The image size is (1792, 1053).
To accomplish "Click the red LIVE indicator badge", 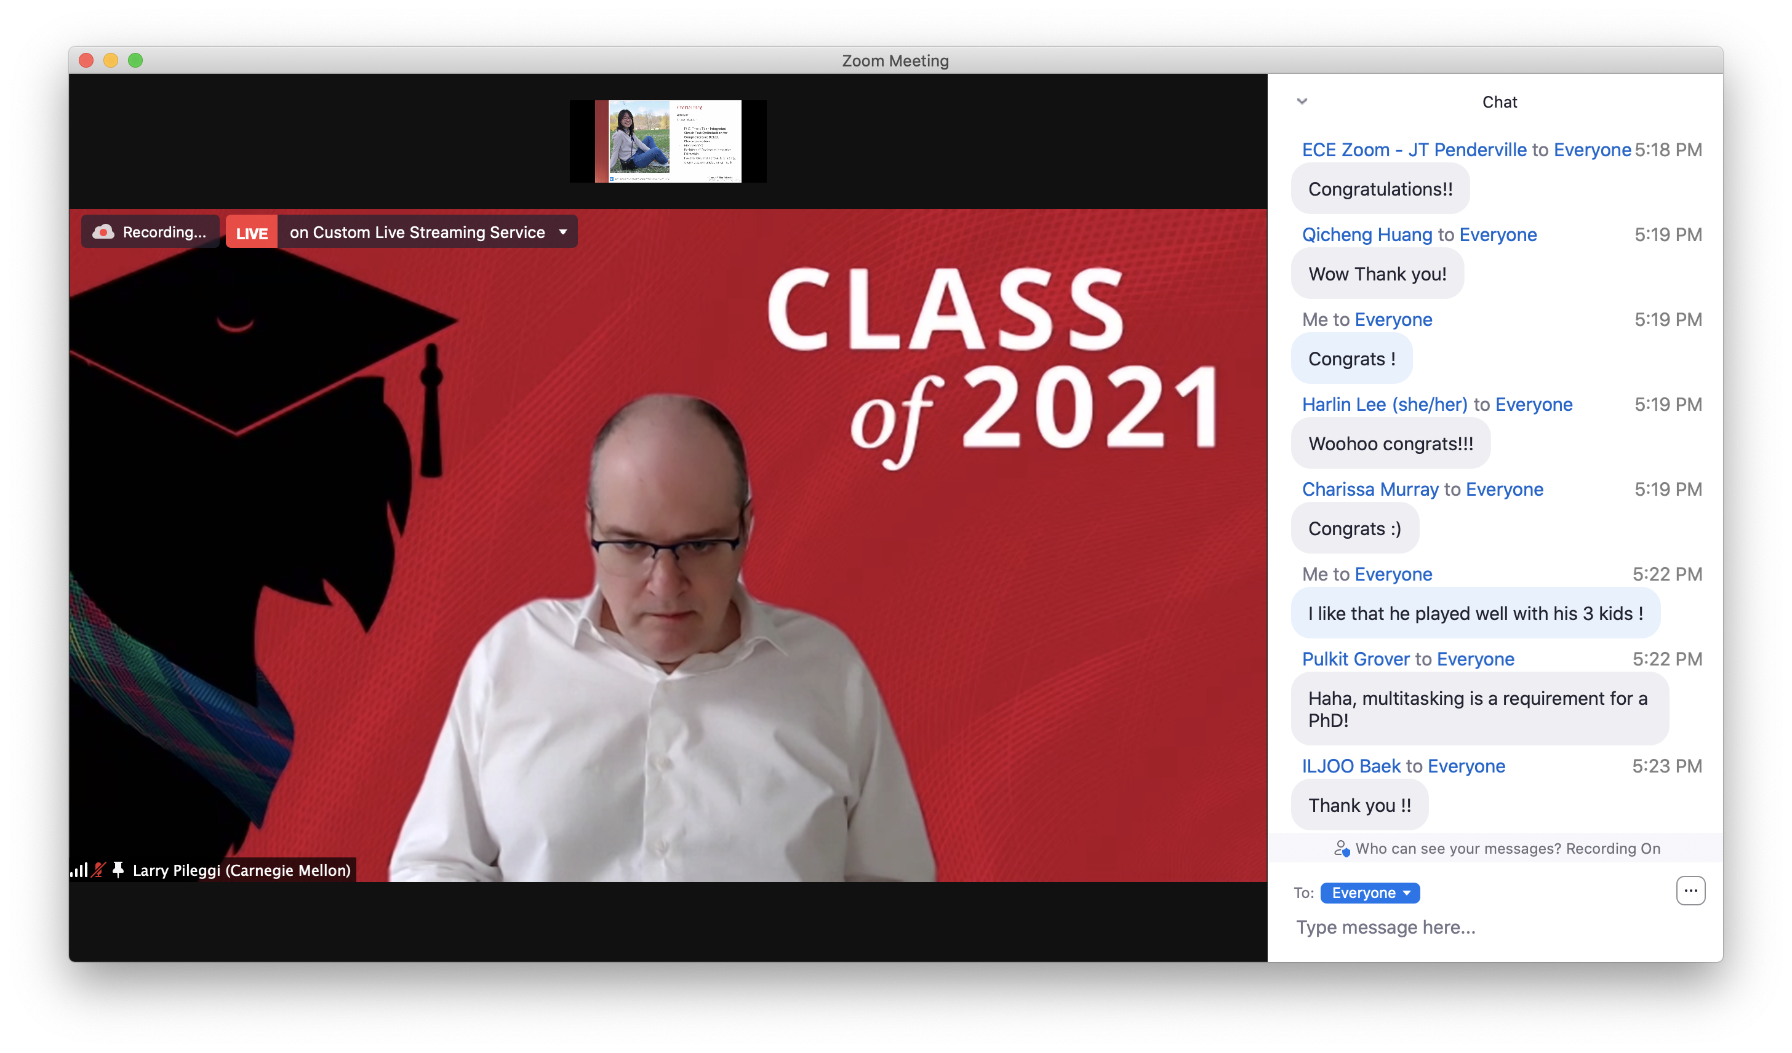I will [251, 232].
